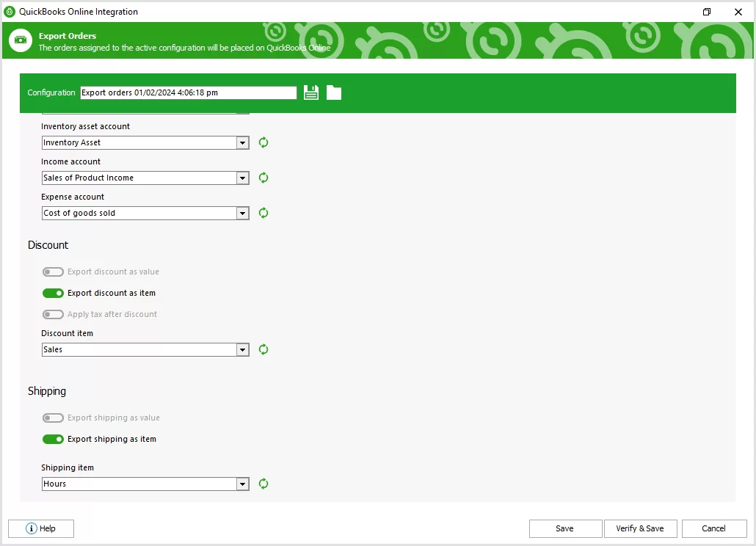The image size is (756, 546).
Task: Refresh the Shipping item list
Action: coord(263,484)
